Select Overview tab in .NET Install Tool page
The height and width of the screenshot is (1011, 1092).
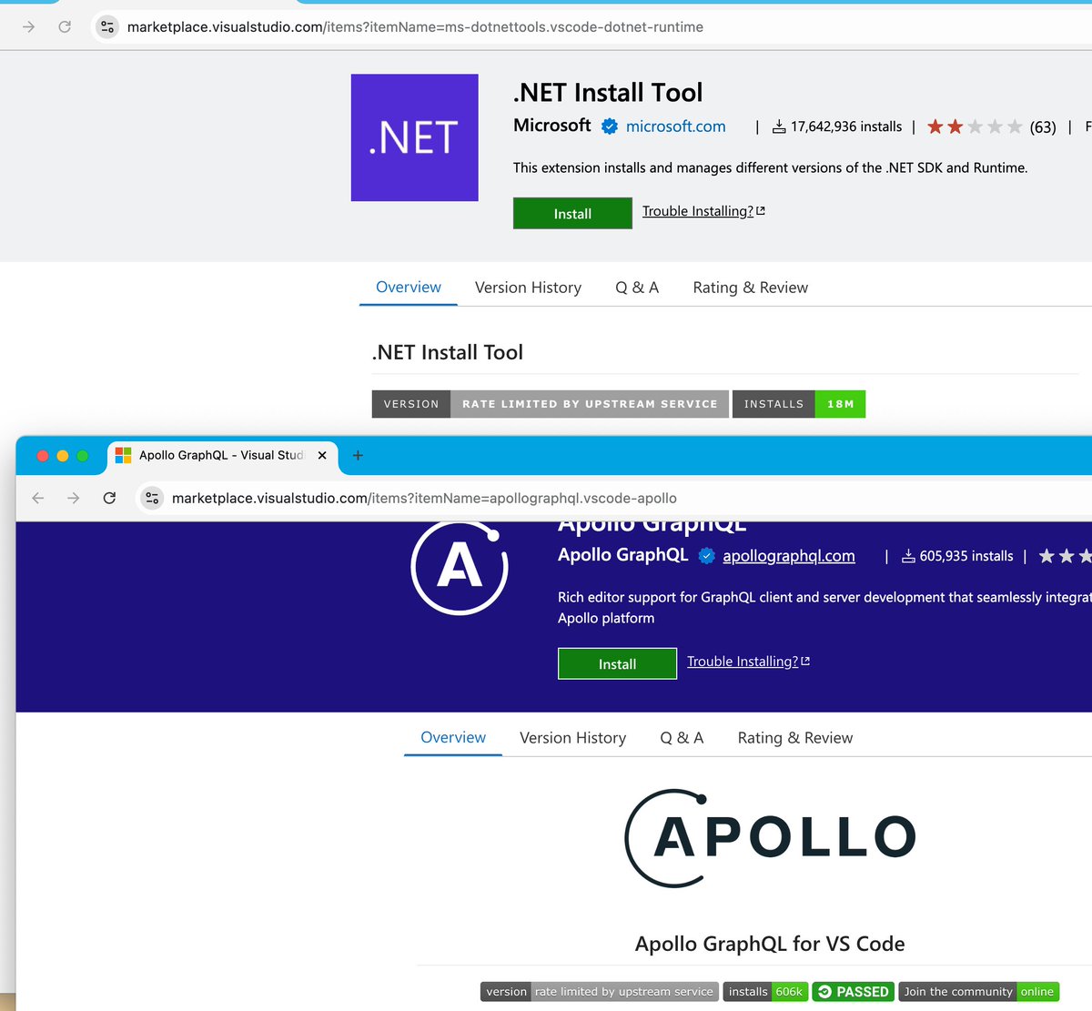click(409, 287)
